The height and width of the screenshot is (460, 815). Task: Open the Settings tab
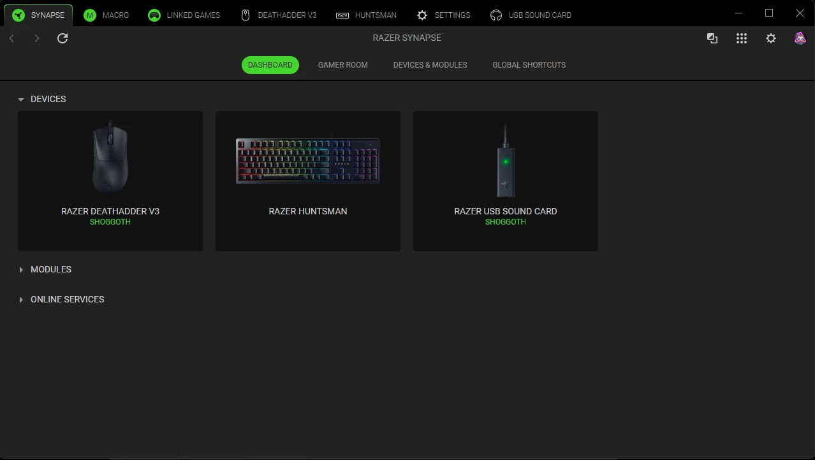click(x=444, y=15)
